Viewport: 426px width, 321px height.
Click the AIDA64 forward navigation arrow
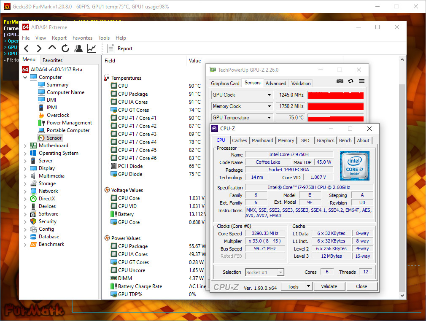(x=39, y=49)
